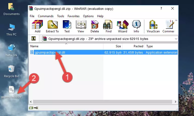Image resolution: width=194 pixels, height=116 pixels.
Task: Open the Tools menu
Action: [61, 16]
